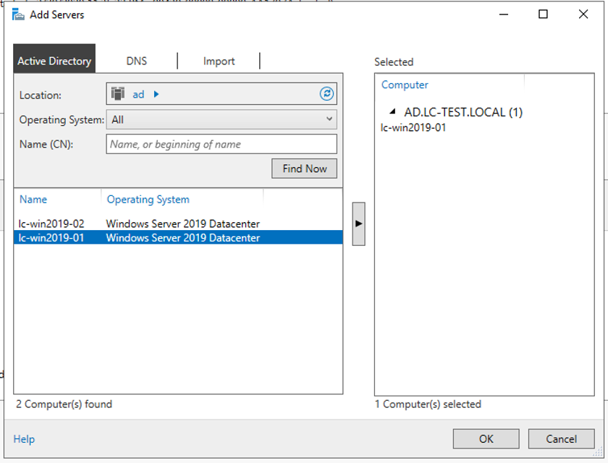608x463 pixels.
Task: Select lc-win2019-02 in results list
Action: coord(51,224)
